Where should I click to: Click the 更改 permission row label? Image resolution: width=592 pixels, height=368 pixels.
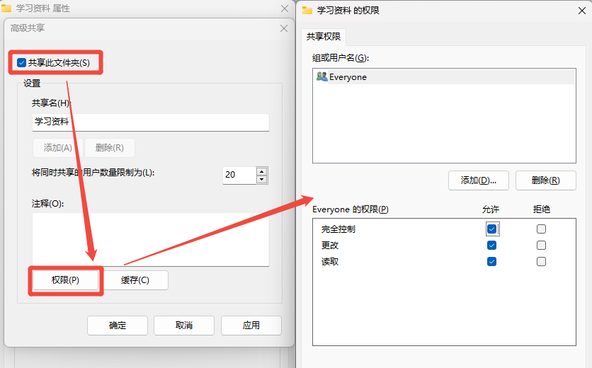point(330,246)
